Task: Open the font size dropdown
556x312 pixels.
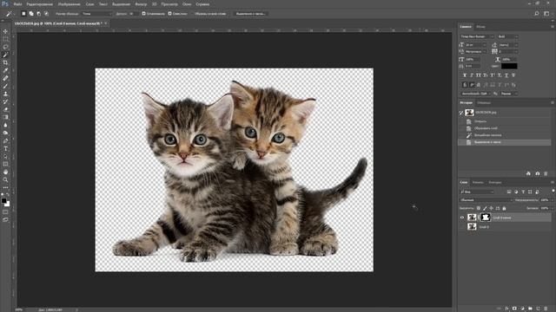Action: (x=475, y=45)
